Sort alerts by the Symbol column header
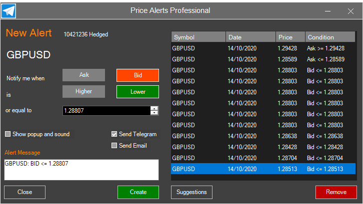363x204 pixels. [x=198, y=37]
